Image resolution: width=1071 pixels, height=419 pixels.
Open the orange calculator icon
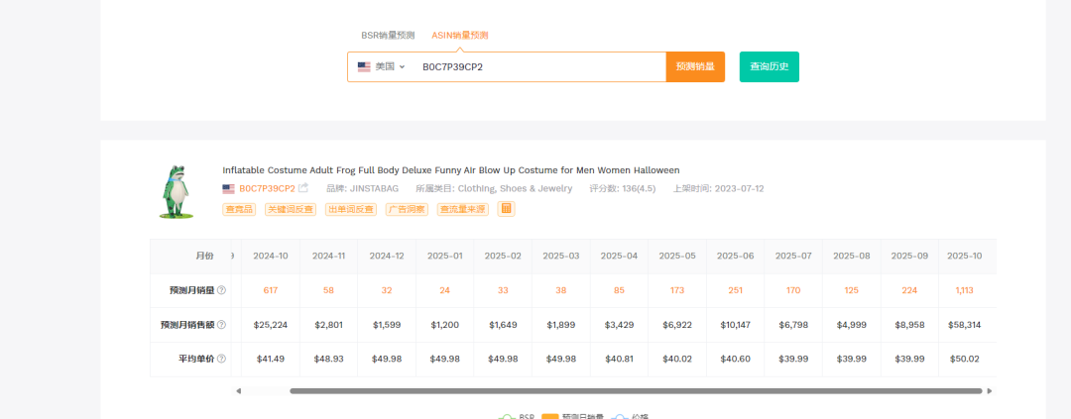506,209
